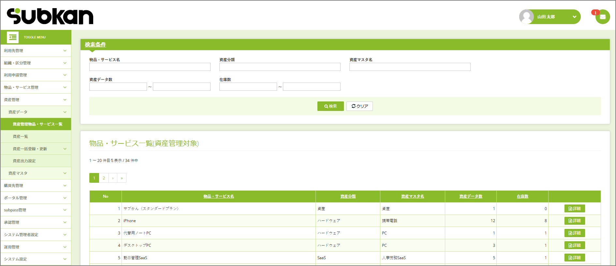Open 詳細 for サブかん row
Viewport: 616px width, 266px height.
[575, 209]
